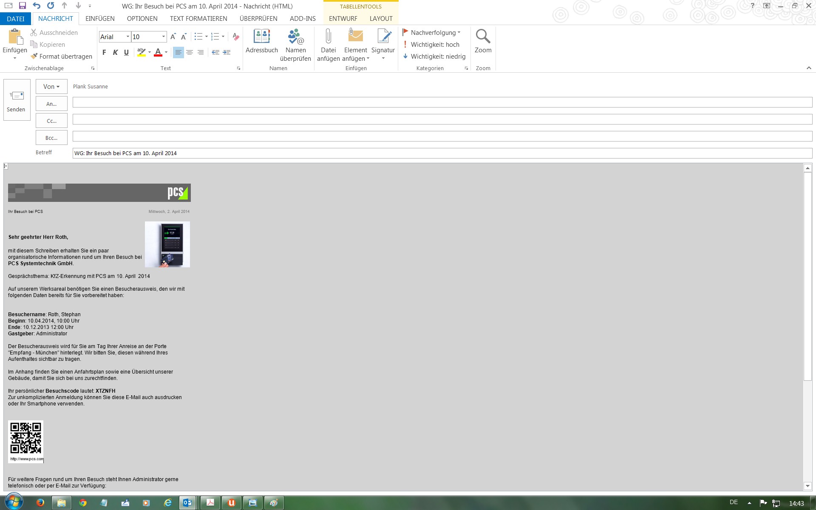Toggle underline formatting U button
Image resolution: width=816 pixels, height=510 pixels.
tap(126, 52)
